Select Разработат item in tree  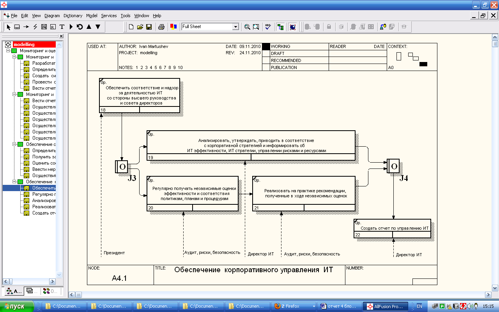[x=44, y=63]
